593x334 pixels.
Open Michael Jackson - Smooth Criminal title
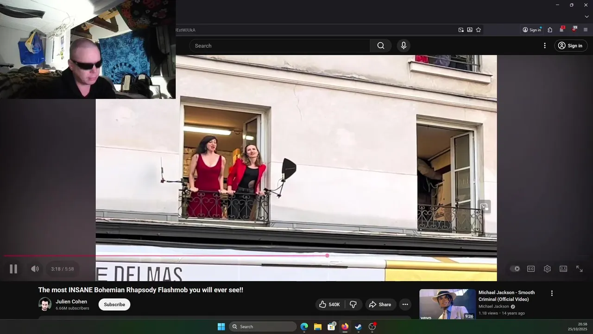tap(506, 296)
